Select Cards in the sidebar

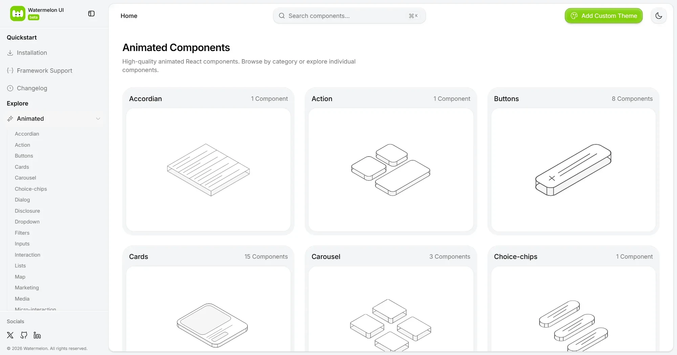point(22,167)
